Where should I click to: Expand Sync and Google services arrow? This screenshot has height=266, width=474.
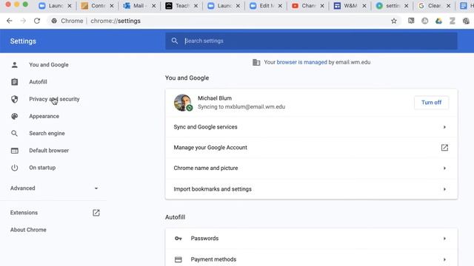click(x=444, y=127)
